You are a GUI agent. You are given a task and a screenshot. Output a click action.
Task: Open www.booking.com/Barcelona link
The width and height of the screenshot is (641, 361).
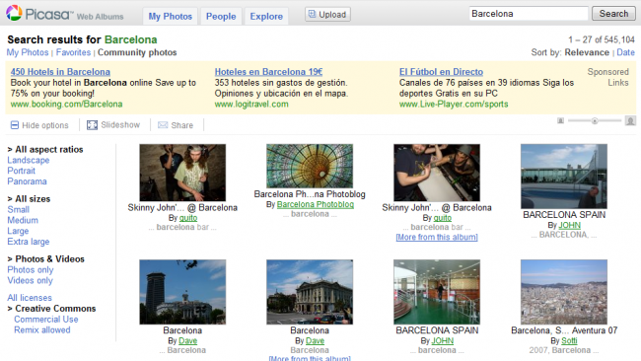pyautogui.click(x=67, y=104)
